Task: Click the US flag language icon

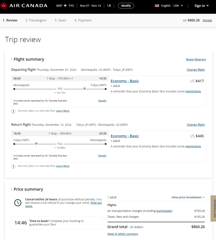Action: pyautogui.click(x=157, y=6)
